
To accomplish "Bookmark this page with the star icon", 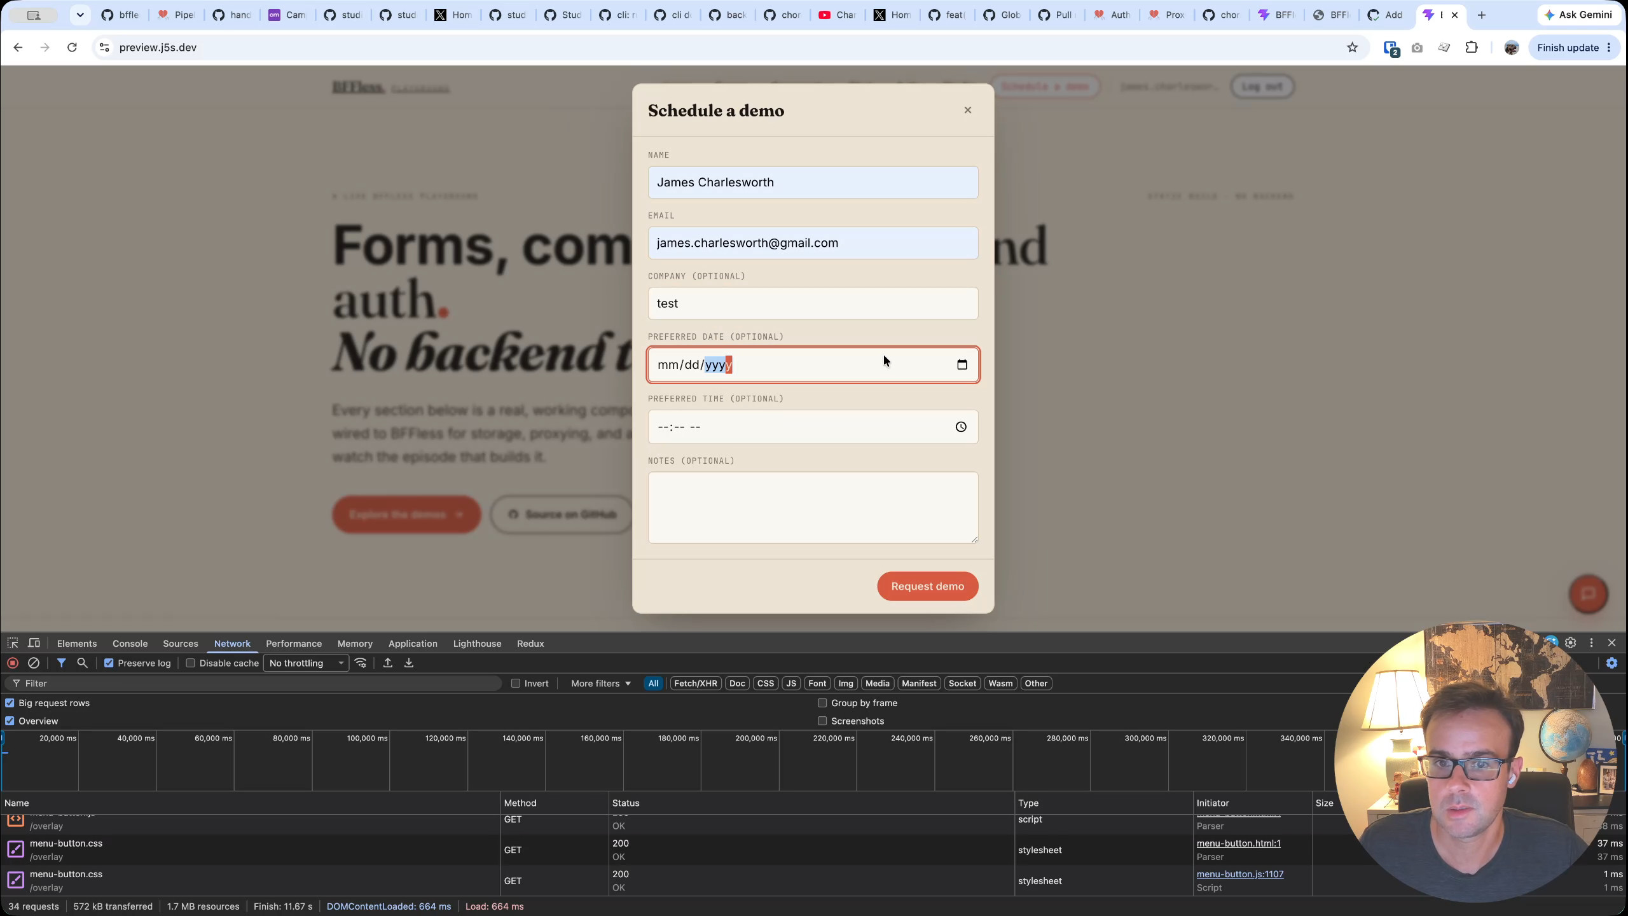I will point(1352,48).
